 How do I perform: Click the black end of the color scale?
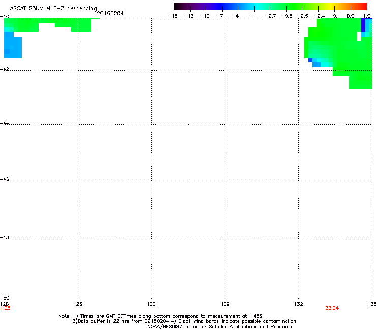point(178,7)
